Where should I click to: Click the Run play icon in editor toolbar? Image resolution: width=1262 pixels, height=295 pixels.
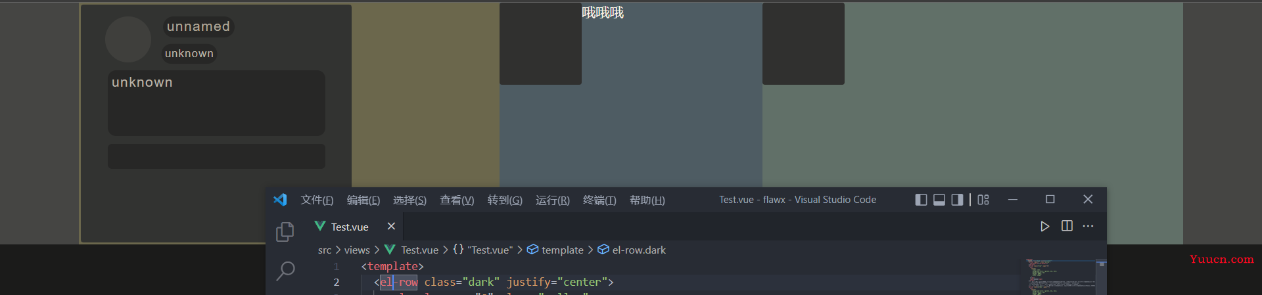1044,226
